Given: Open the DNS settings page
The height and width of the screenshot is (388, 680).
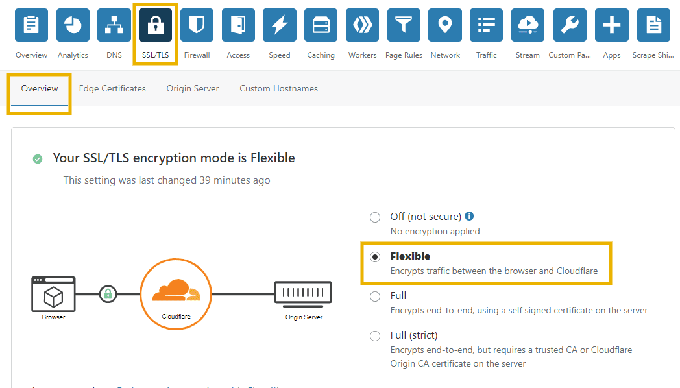Looking at the screenshot, I should [x=114, y=25].
